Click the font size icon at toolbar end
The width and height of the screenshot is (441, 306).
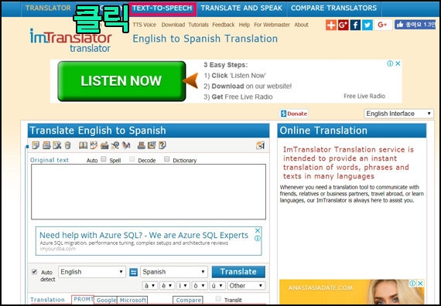(261, 145)
